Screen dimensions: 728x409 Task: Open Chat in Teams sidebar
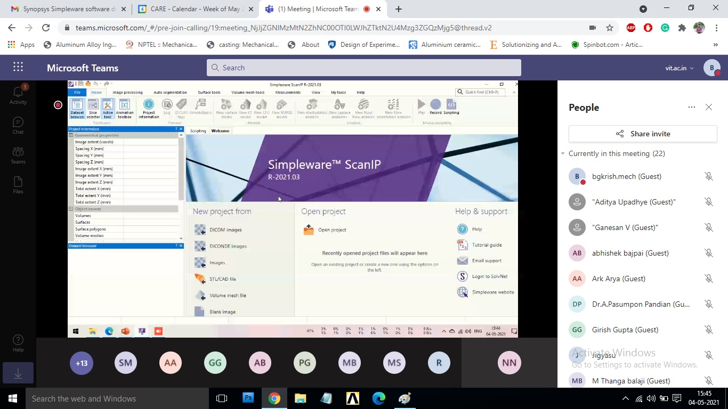(18, 125)
